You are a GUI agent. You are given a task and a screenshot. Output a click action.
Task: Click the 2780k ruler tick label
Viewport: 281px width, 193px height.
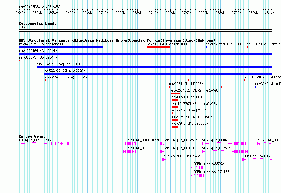(220, 13)
